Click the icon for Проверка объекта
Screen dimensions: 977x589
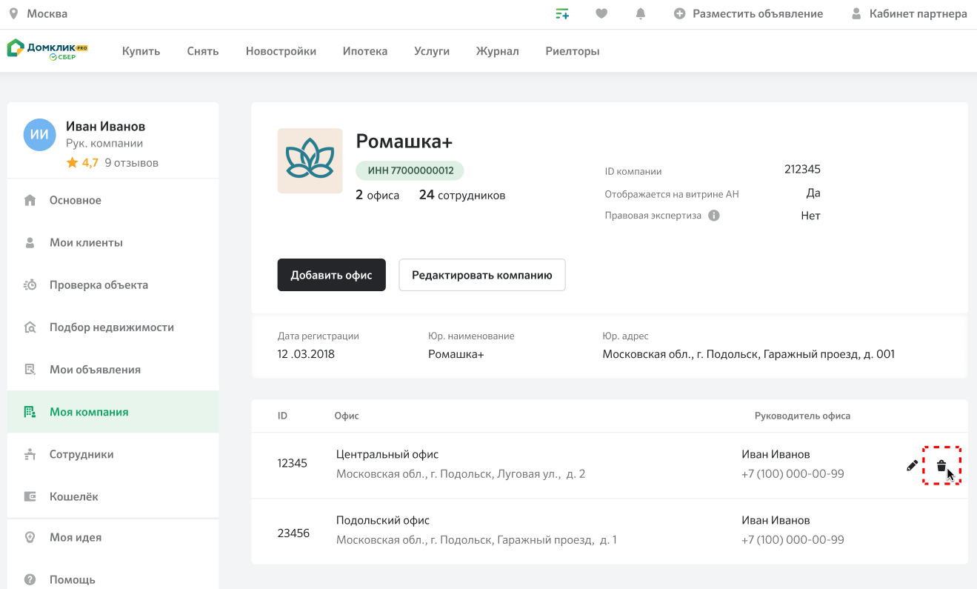tap(30, 284)
